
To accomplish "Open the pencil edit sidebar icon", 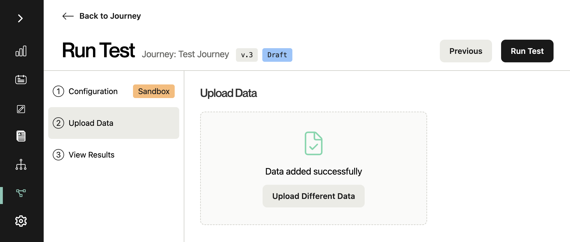I will tap(21, 109).
